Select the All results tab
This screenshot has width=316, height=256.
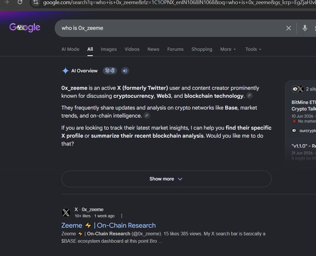90,49
